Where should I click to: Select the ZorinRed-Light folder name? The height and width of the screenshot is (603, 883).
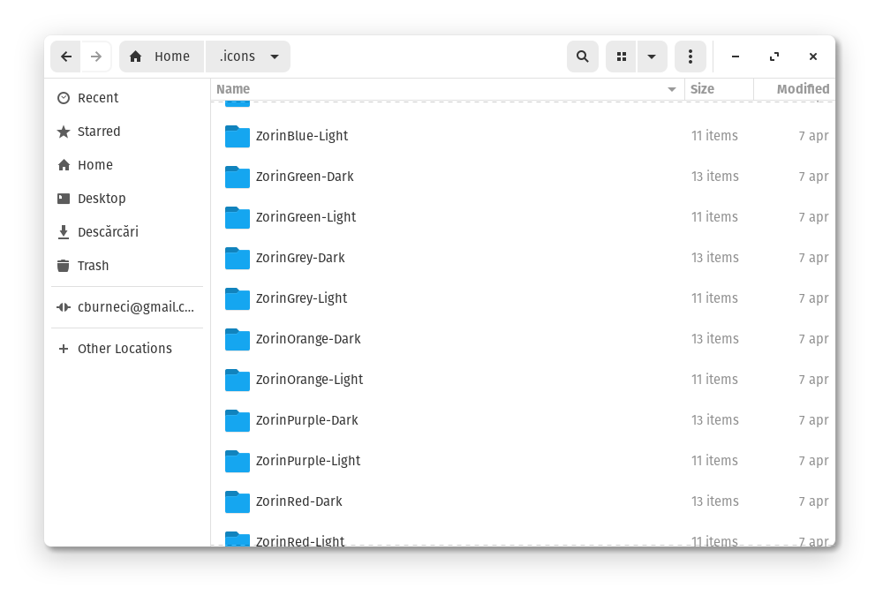tap(300, 540)
